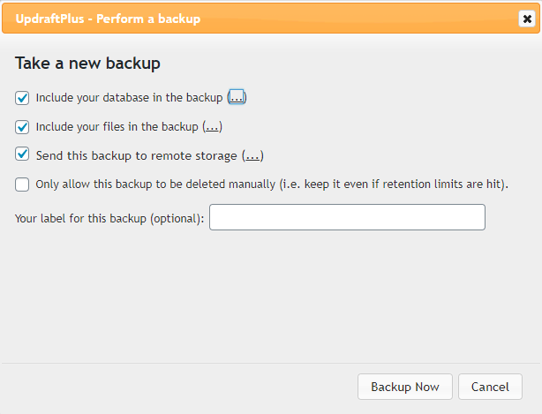
Task: Enable the manual-deletion-only checkbox
Action: [22, 184]
